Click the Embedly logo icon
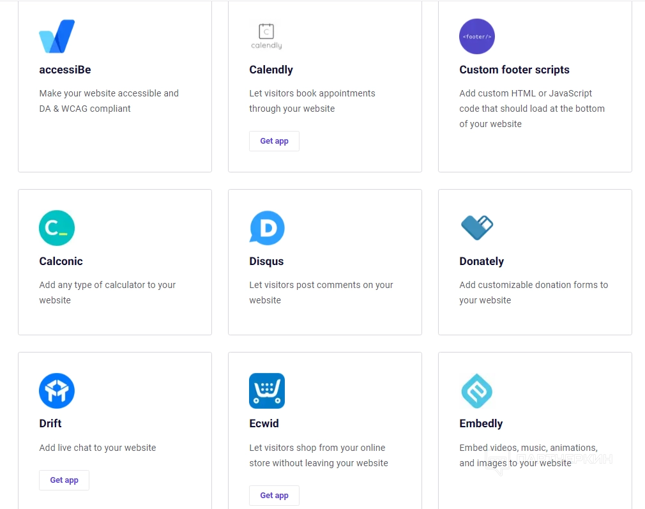645x509 pixels. pyautogui.click(x=477, y=391)
